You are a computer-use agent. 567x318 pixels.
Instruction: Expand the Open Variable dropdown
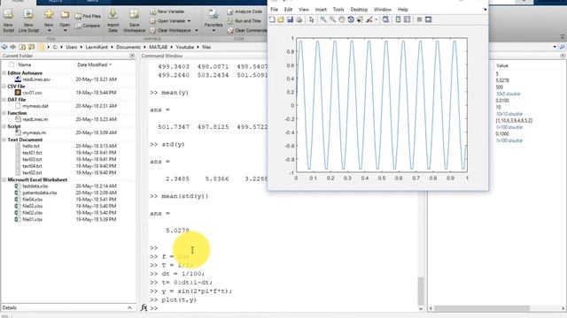(189, 21)
